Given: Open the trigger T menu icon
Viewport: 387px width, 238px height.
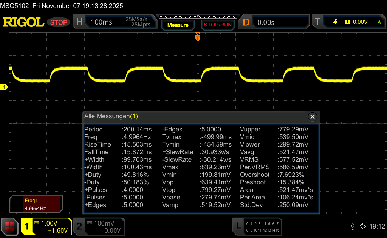Looking at the screenshot, I should pyautogui.click(x=317, y=22).
